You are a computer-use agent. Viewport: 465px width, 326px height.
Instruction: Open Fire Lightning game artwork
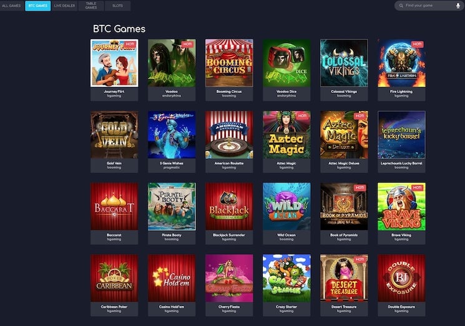pos(401,63)
